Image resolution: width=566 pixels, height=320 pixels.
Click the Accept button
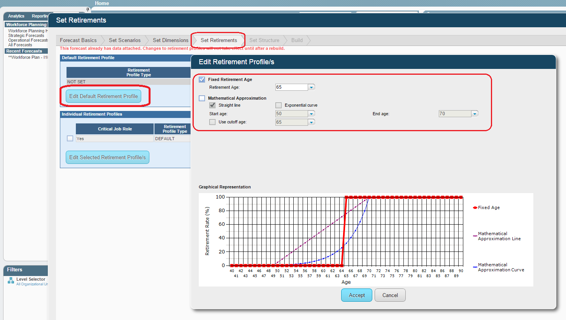point(357,295)
